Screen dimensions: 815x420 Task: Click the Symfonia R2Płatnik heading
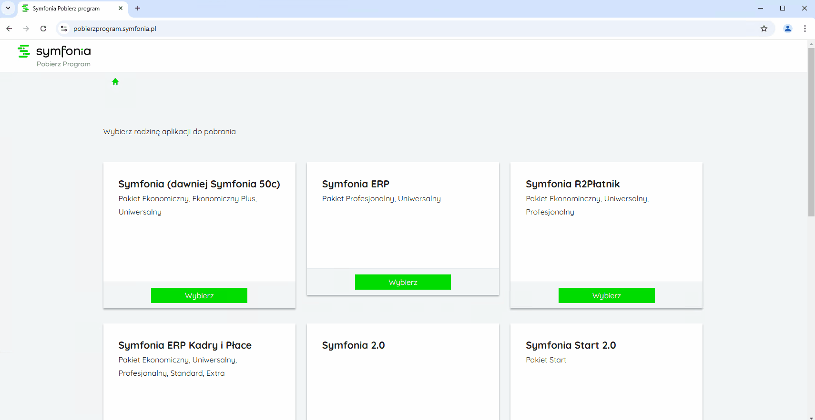click(x=573, y=184)
